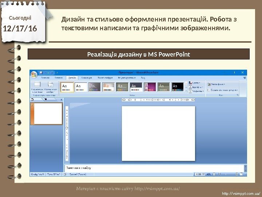Apply the sixth dark navy theme thumbnail
Viewport: 262px width, 197px height.
(x=136, y=87)
